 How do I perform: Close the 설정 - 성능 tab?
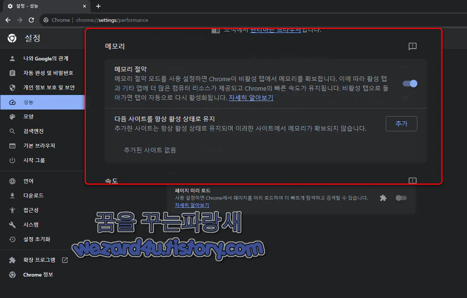(84, 6)
